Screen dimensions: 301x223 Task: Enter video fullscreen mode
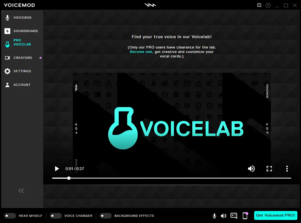269,169
